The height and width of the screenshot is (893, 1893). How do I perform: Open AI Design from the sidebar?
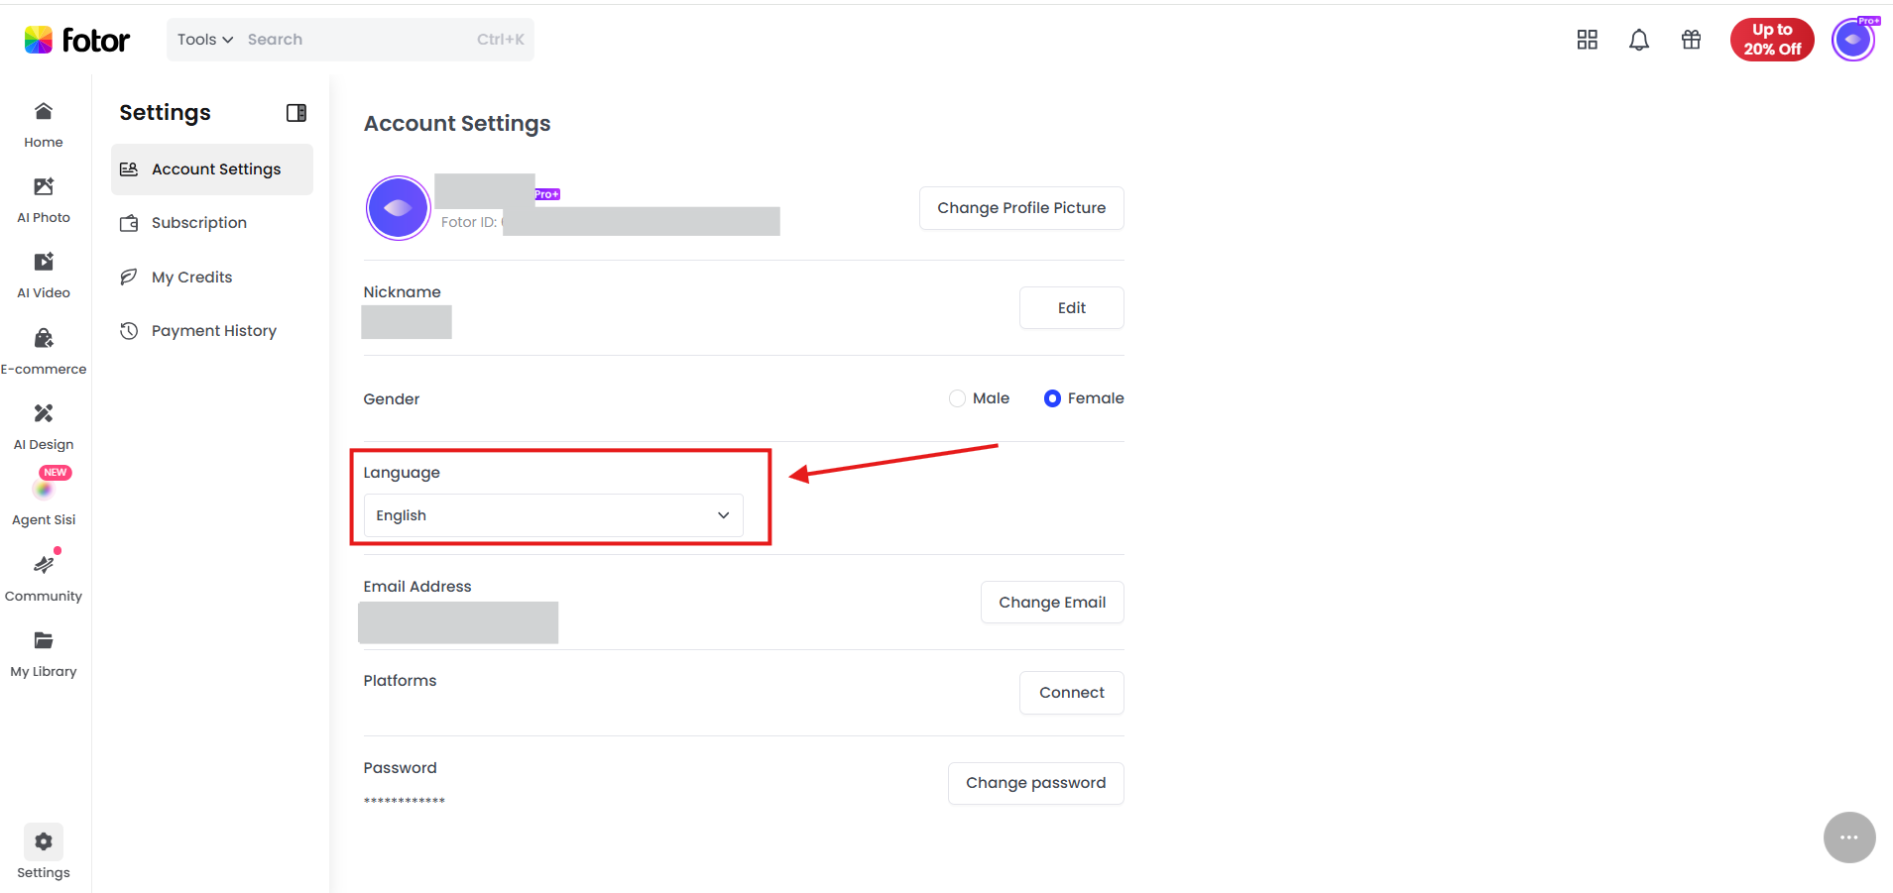[44, 427]
